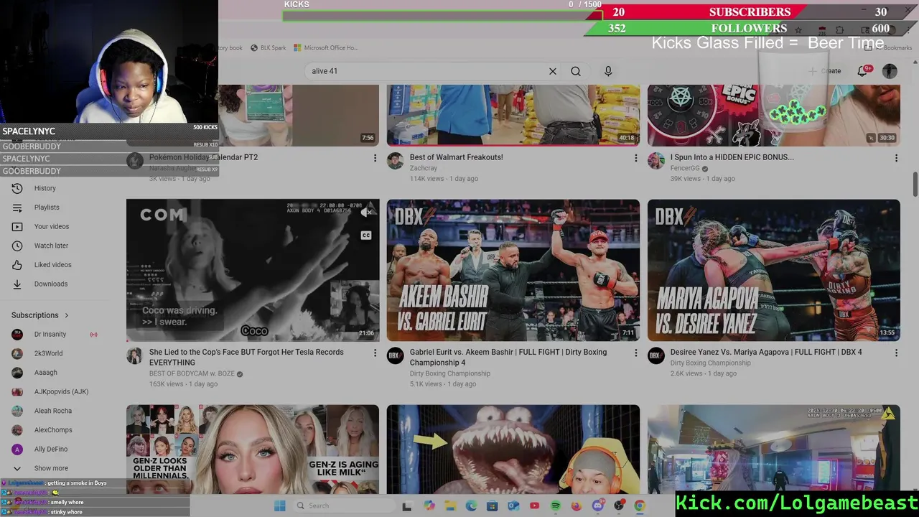Screen dimensions: 919x517
Task: Open Microsoft Office Ho... bookmark
Action: coord(325,48)
